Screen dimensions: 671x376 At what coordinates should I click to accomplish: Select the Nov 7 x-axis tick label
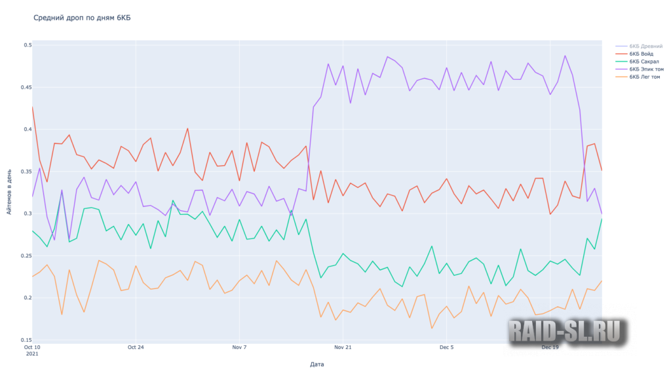pyautogui.click(x=239, y=347)
